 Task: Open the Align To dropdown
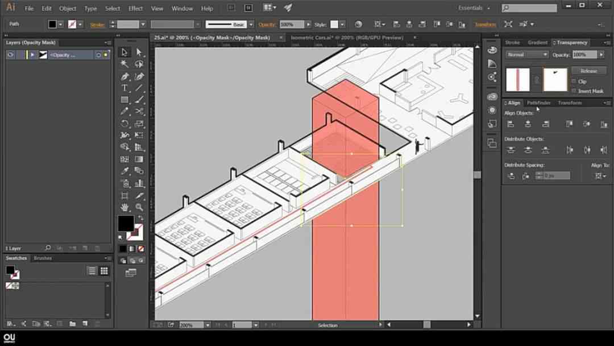click(601, 176)
